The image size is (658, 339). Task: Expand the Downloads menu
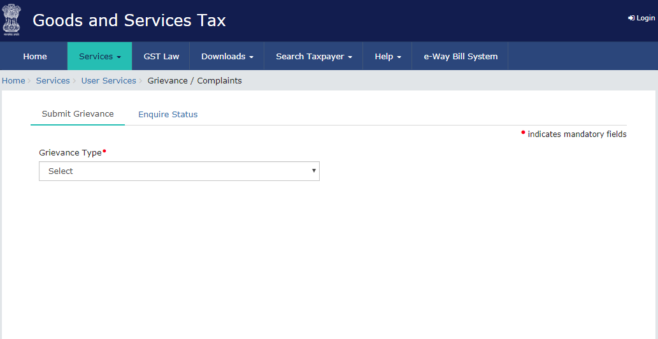pyautogui.click(x=227, y=56)
